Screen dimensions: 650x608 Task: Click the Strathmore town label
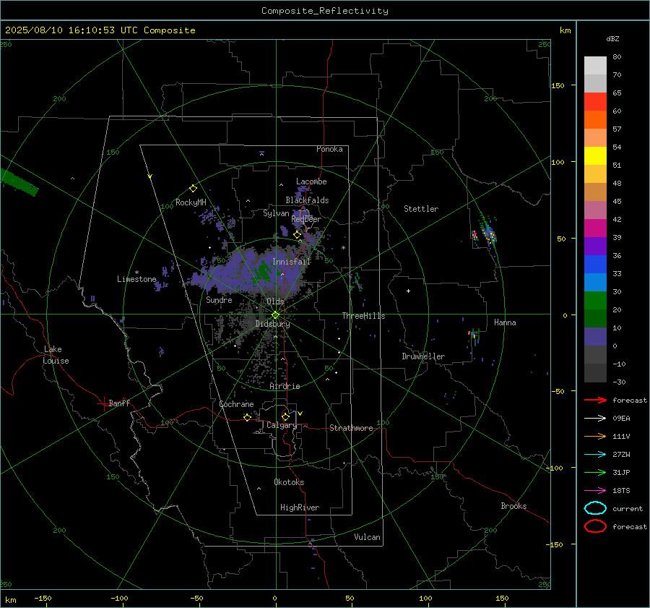click(x=351, y=428)
